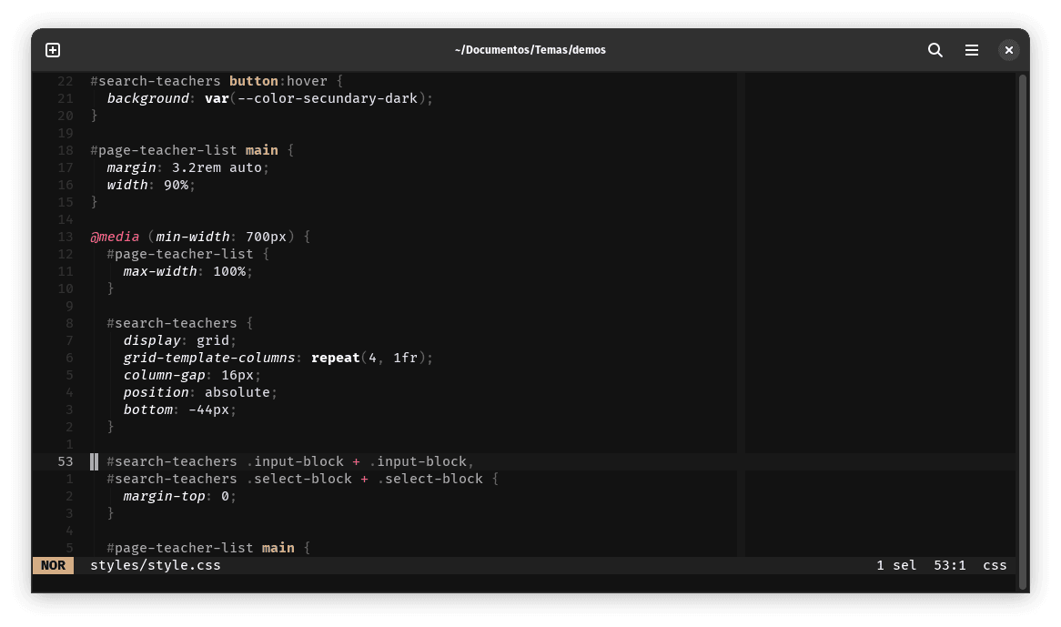Close the terminal window

coord(1008,50)
